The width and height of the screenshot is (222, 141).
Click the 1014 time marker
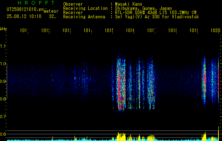coord(88,30)
